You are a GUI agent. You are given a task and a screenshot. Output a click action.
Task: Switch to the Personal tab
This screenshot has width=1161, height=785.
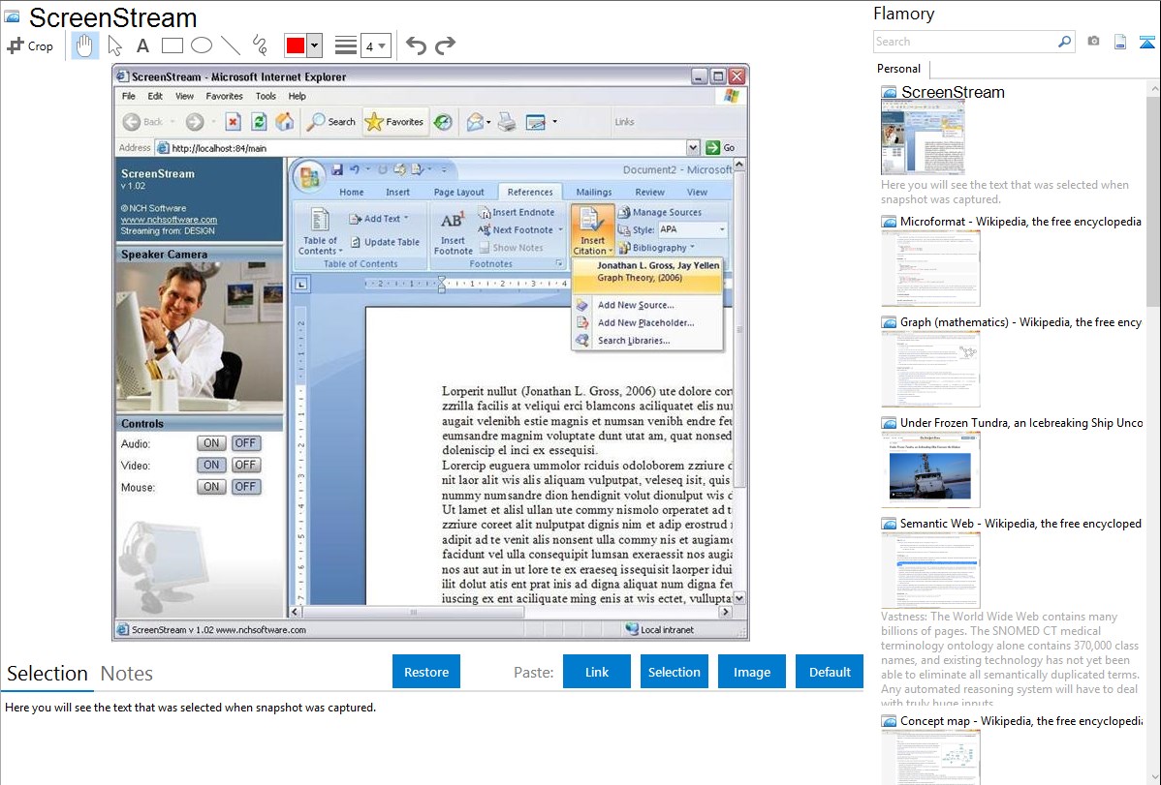[x=898, y=69]
